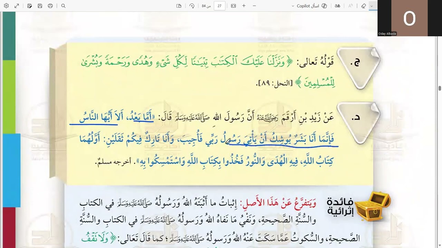Expand the Copilot dropdown chevron
This screenshot has height=248, width=442.
293,6
